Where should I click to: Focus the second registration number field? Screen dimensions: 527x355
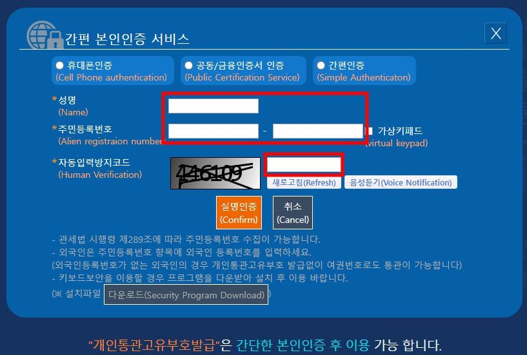318,131
